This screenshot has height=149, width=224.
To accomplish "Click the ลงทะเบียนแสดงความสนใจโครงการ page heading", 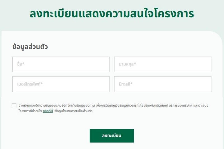I will (x=112, y=13).
